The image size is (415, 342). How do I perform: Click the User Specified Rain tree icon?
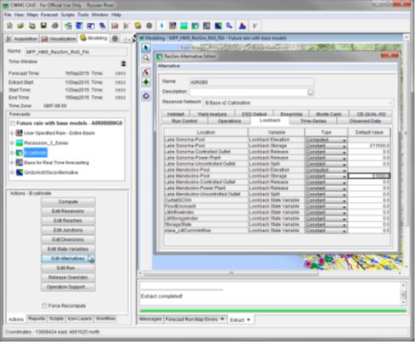pyautogui.click(x=19, y=132)
